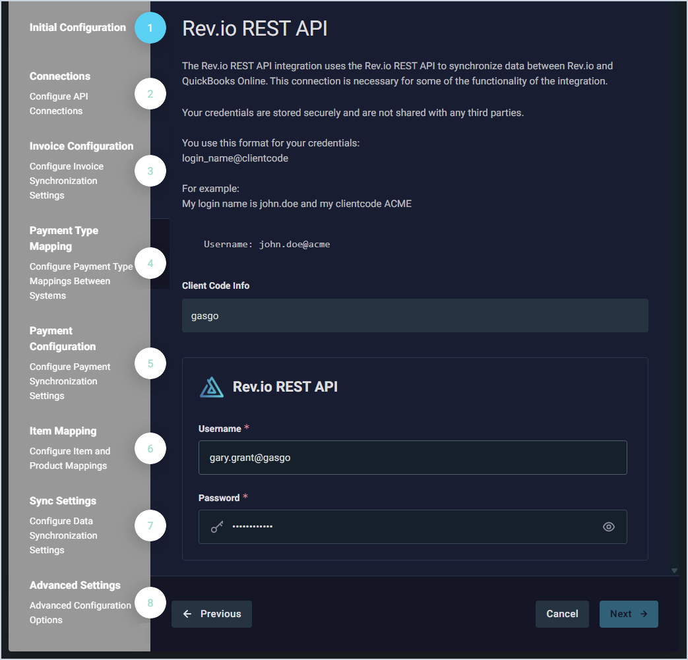
Task: Click step 7 Sync Settings circle
Action: [150, 525]
